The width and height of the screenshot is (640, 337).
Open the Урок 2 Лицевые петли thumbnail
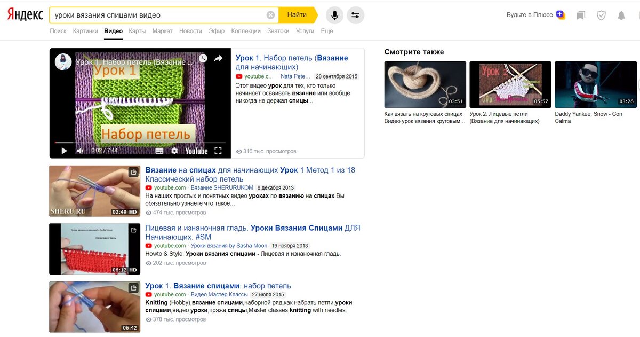tap(510, 84)
